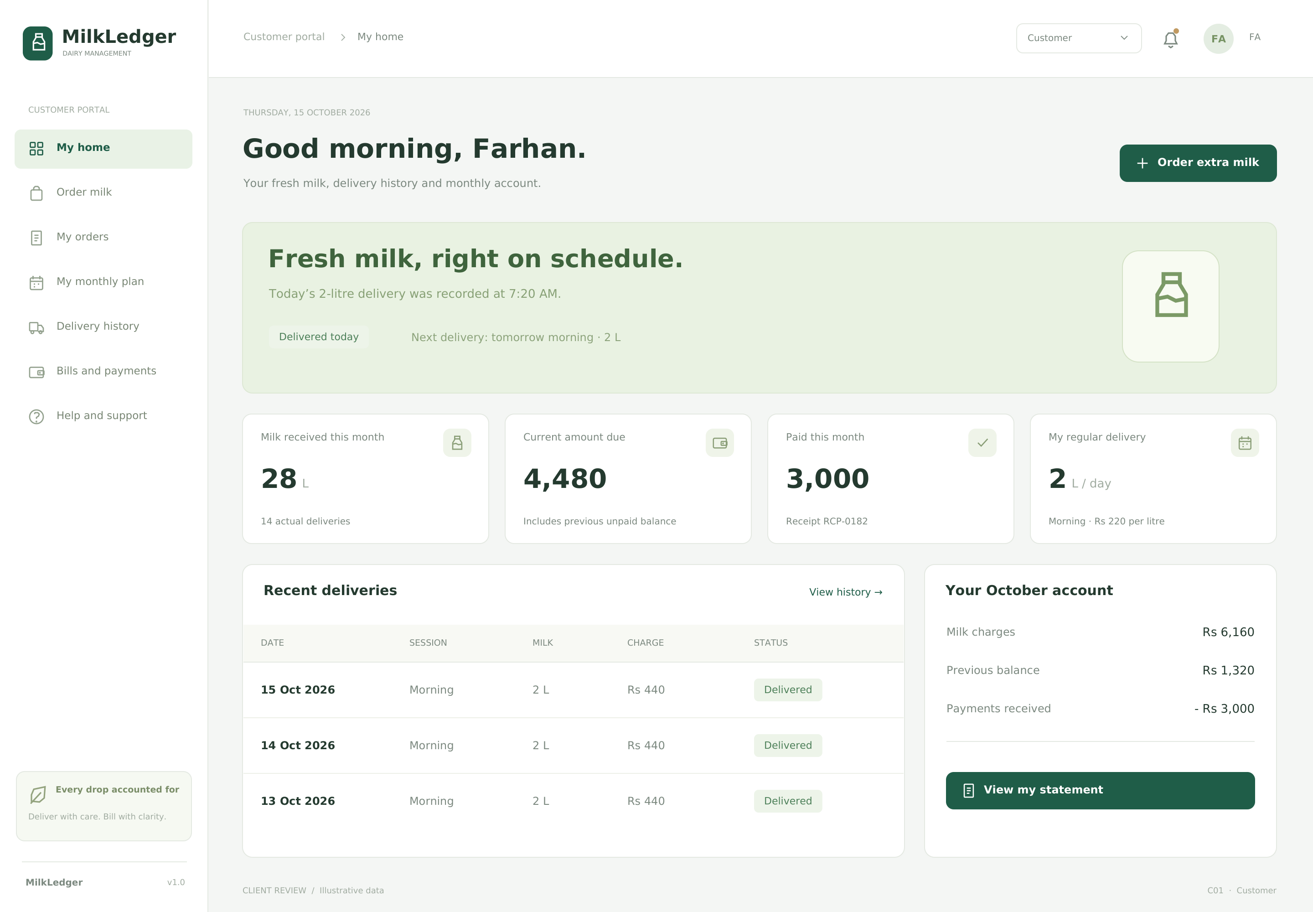Click the Help and support question icon
Image resolution: width=1313 pixels, height=912 pixels.
36,417
